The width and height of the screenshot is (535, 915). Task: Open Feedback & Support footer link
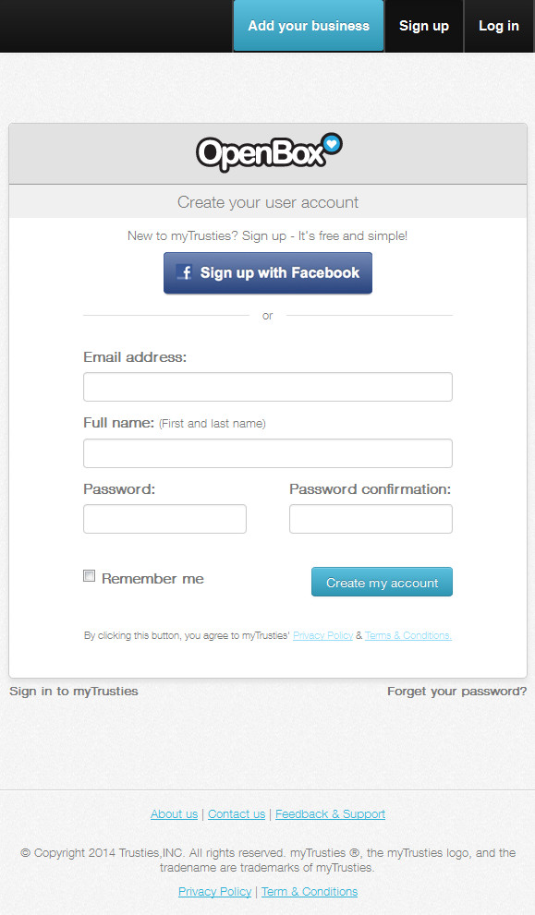pos(330,814)
